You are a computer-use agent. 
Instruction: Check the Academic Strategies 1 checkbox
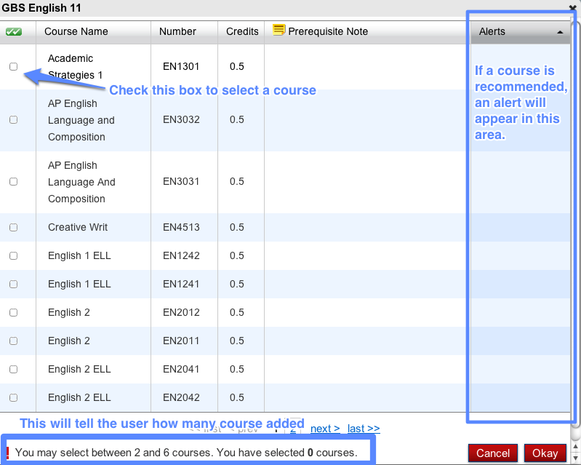pyautogui.click(x=13, y=66)
